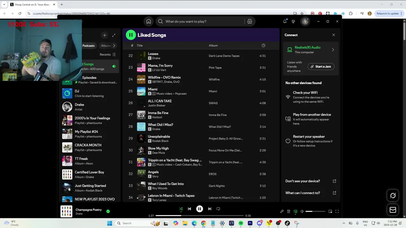This screenshot has height=228, width=406.
Task: Click Start a Jam button
Action: click(321, 66)
